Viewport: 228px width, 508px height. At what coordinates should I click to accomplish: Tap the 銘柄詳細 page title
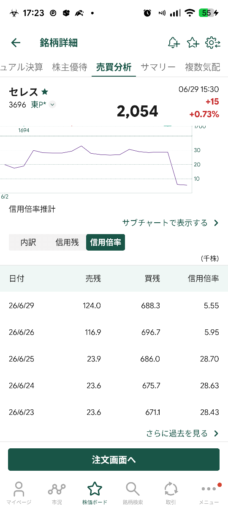point(59,42)
